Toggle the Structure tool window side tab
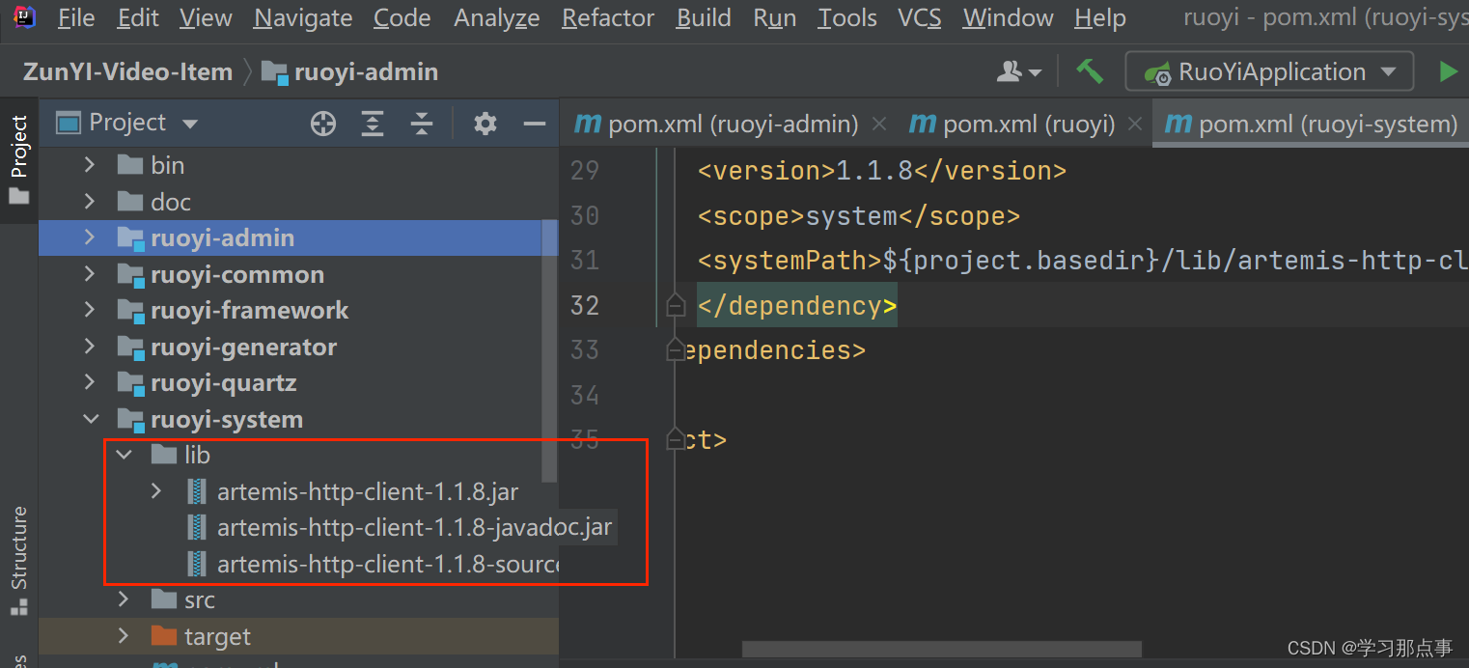Screen dimensions: 1469x668 point(18,561)
